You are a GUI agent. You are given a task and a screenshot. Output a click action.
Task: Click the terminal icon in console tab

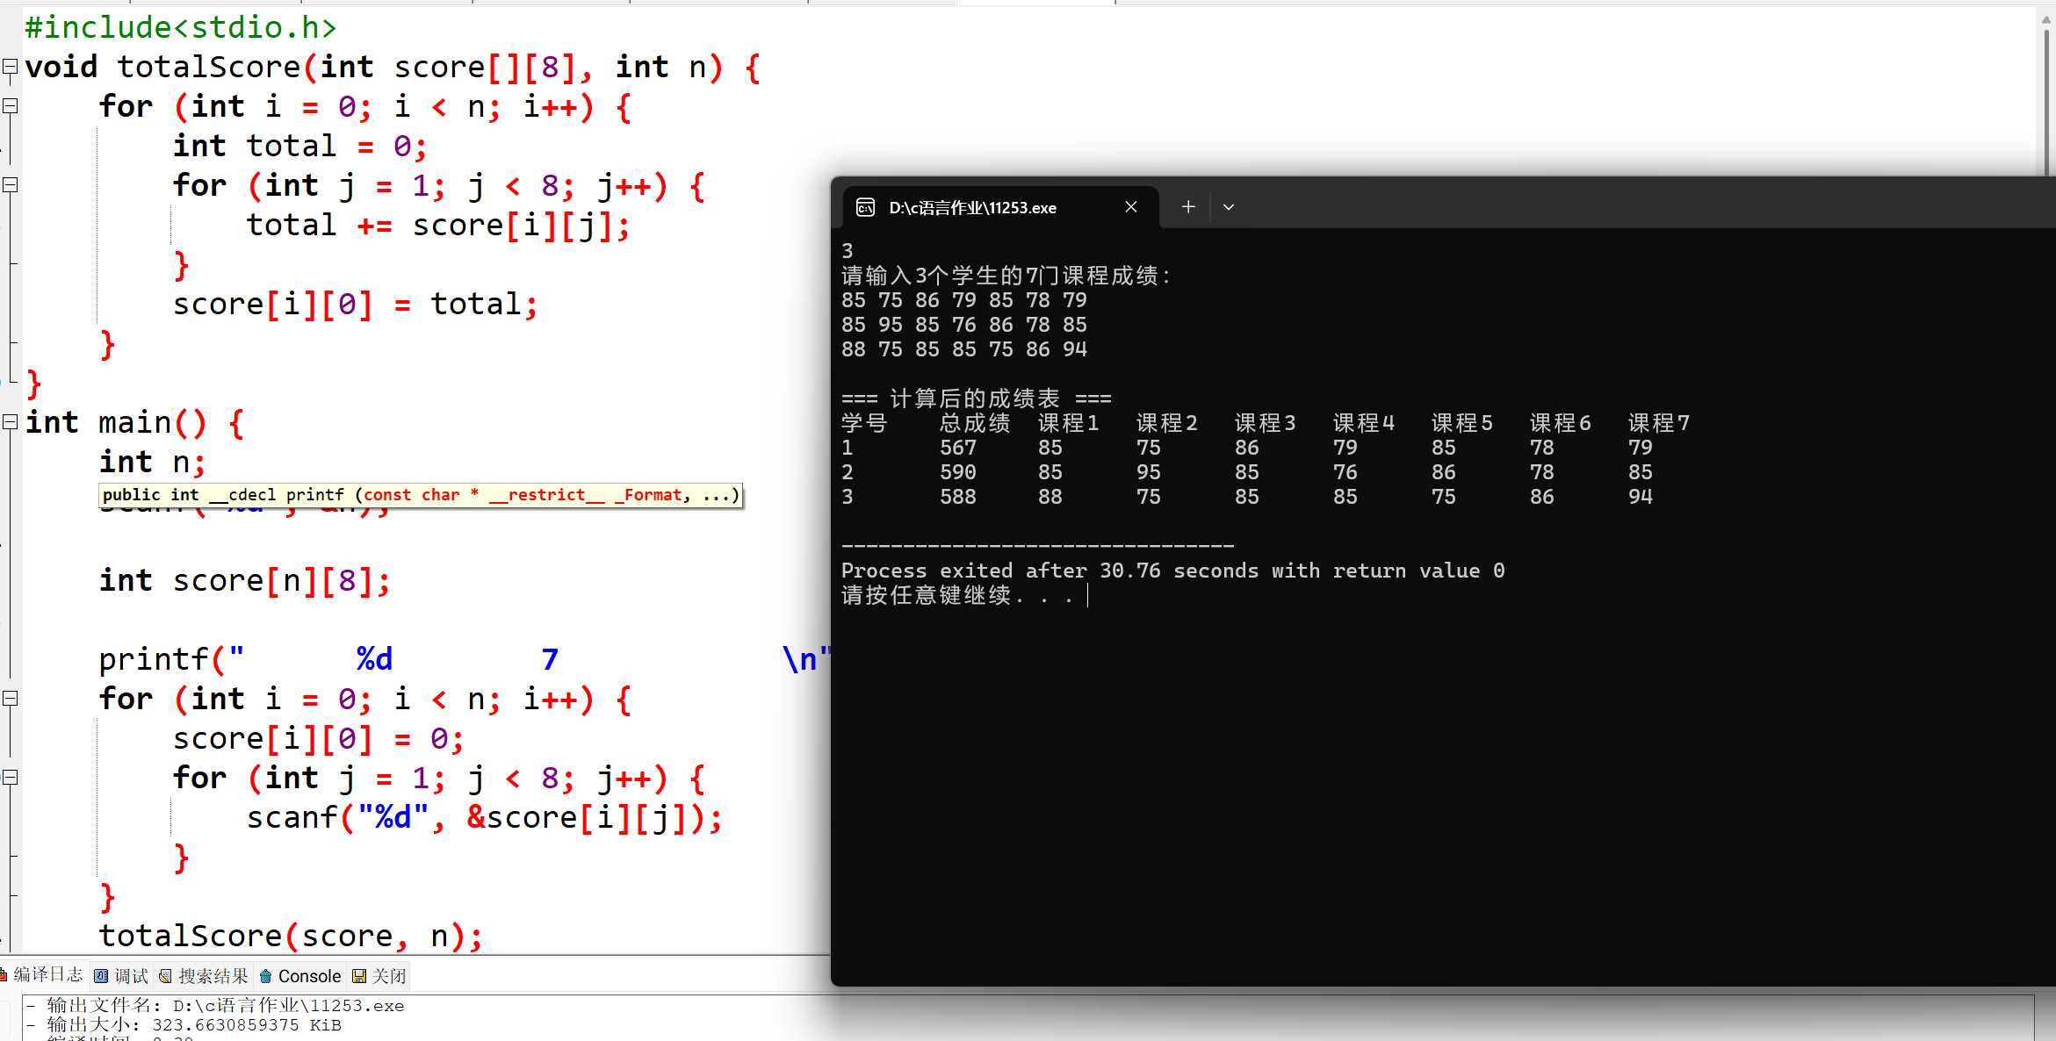click(x=865, y=207)
